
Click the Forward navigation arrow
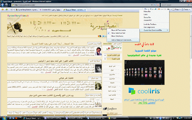tap(6, 5)
